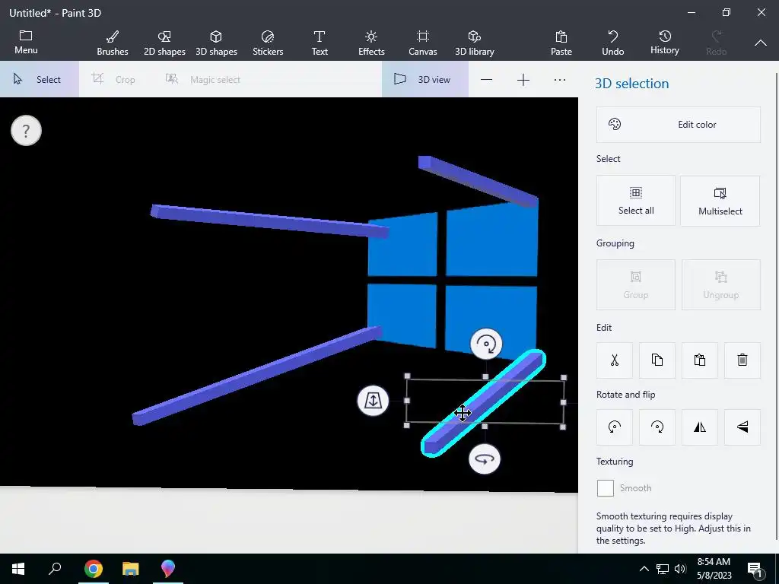Click the depth position handle left of object
Screen dimensions: 779x584
[x=373, y=401]
